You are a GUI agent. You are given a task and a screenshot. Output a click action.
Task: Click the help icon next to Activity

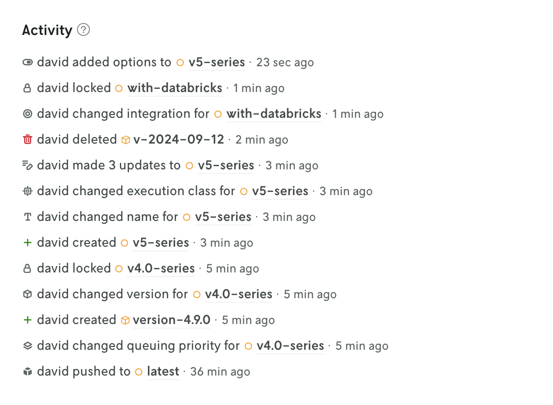click(83, 30)
